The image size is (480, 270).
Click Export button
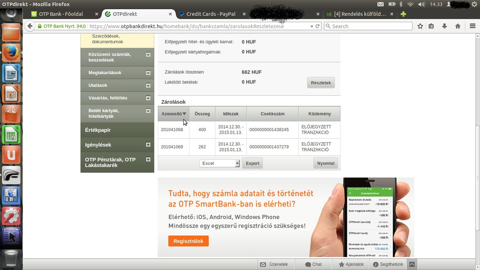(x=252, y=163)
